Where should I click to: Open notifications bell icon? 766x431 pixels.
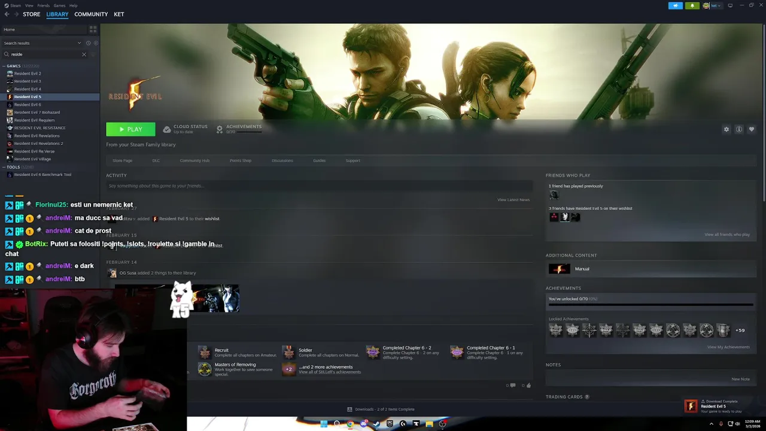[x=692, y=5]
